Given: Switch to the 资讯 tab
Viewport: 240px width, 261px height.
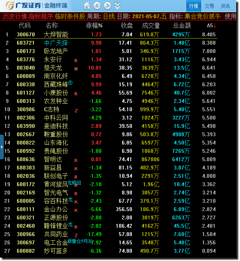Looking at the screenshot, I should point(225,6).
